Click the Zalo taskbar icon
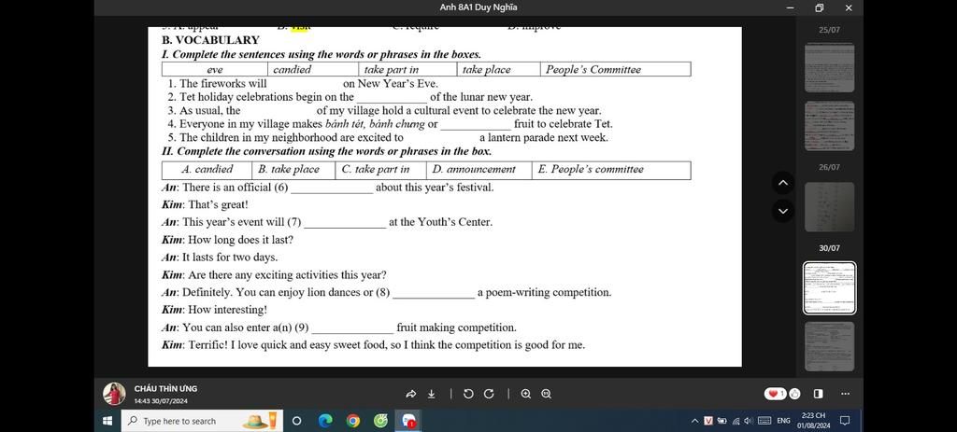Image resolution: width=957 pixels, height=432 pixels. pyautogui.click(x=407, y=421)
